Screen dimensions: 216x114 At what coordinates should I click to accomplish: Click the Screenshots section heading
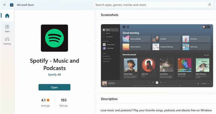(x=110, y=15)
